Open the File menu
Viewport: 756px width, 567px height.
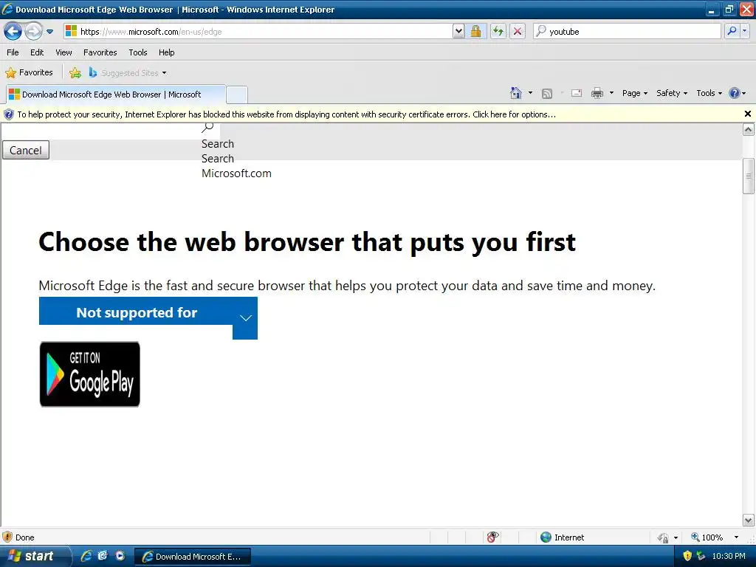pos(13,52)
